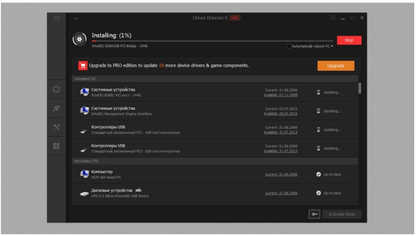
Task: Open the Available: 28.03.2016 version link
Action: click(x=281, y=114)
